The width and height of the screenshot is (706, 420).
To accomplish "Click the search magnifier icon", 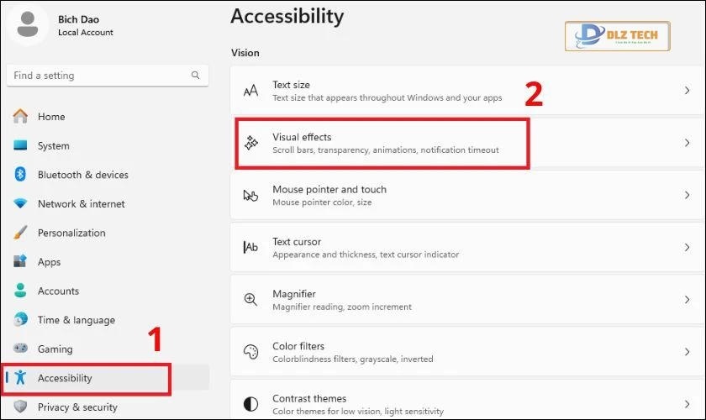I will (196, 76).
